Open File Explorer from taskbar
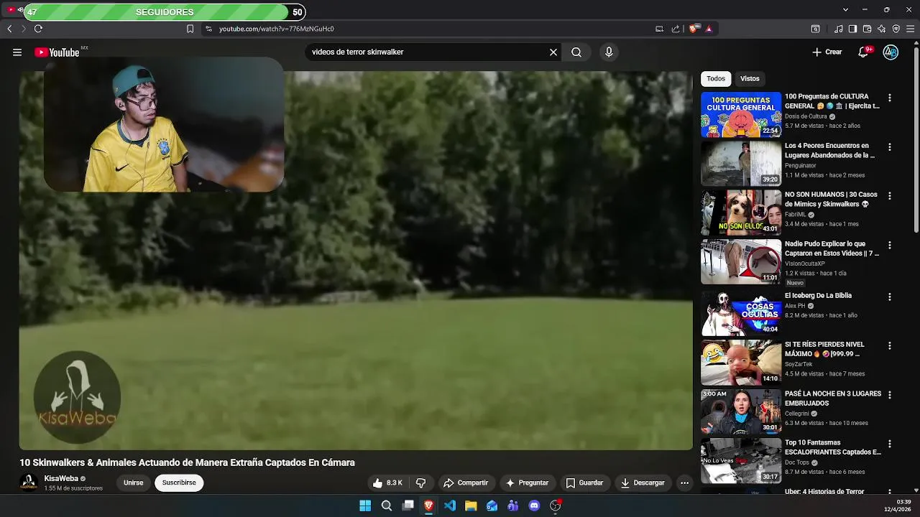920x517 pixels. pyautogui.click(x=471, y=506)
